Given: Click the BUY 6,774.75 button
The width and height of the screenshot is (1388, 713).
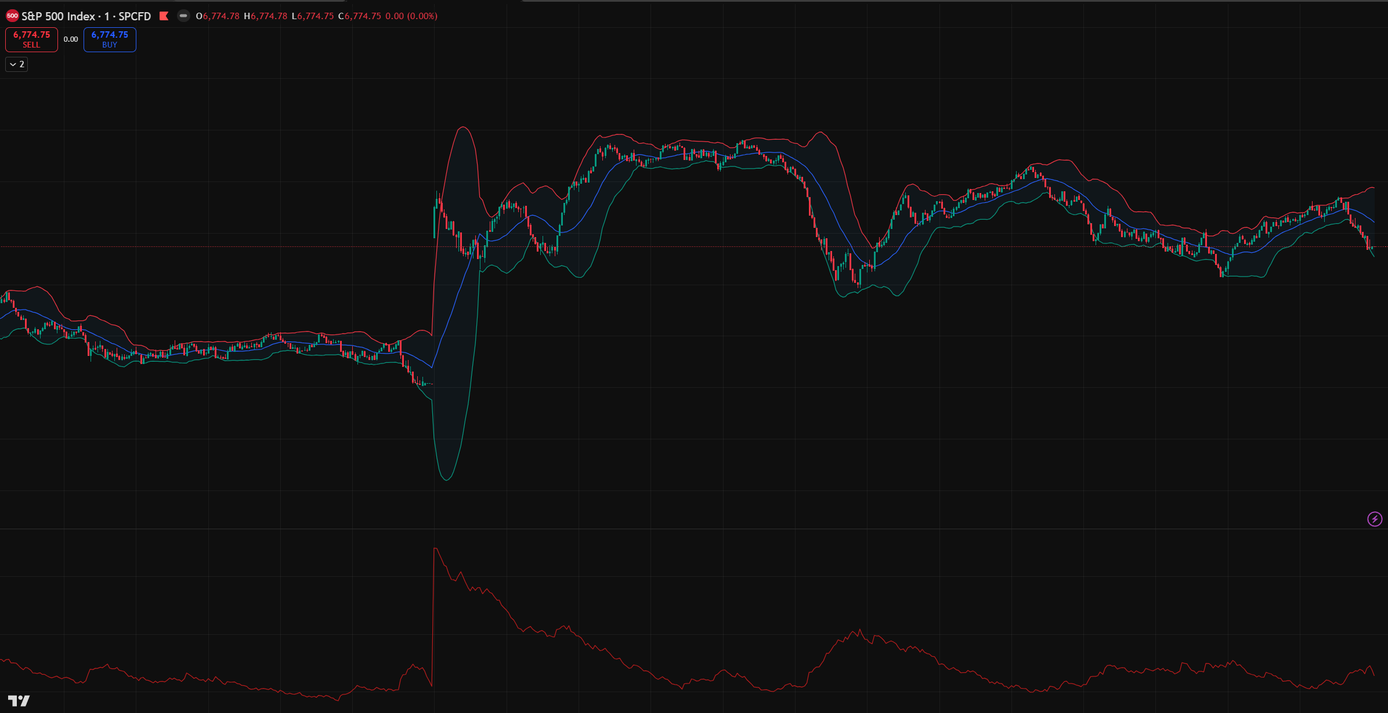Looking at the screenshot, I should (x=110, y=39).
